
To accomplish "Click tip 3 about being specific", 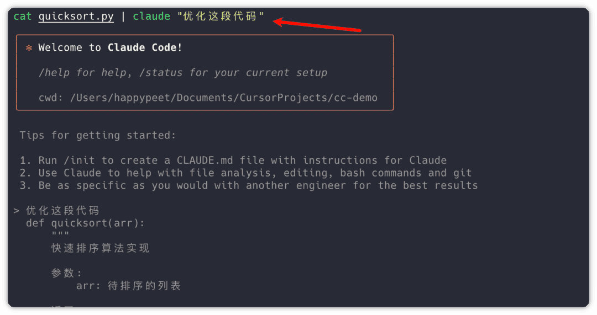I will 249,186.
